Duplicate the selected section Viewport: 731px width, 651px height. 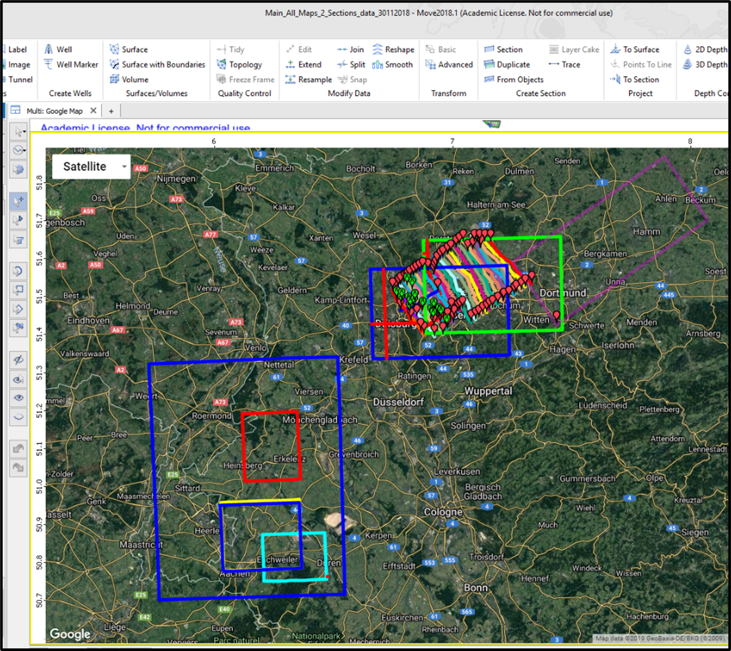[x=507, y=64]
